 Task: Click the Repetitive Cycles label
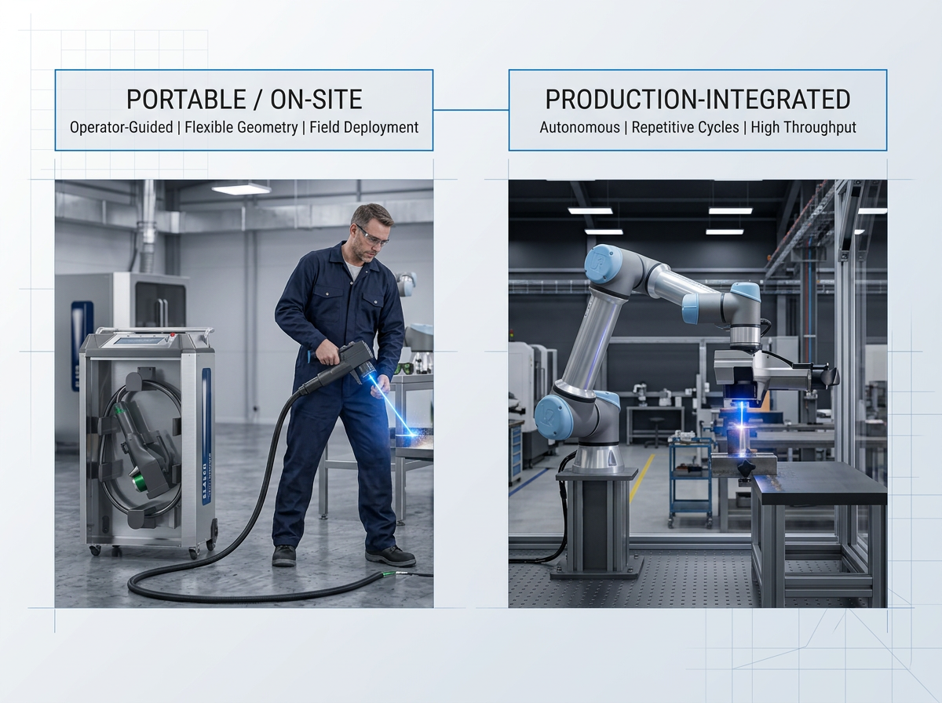pos(685,127)
